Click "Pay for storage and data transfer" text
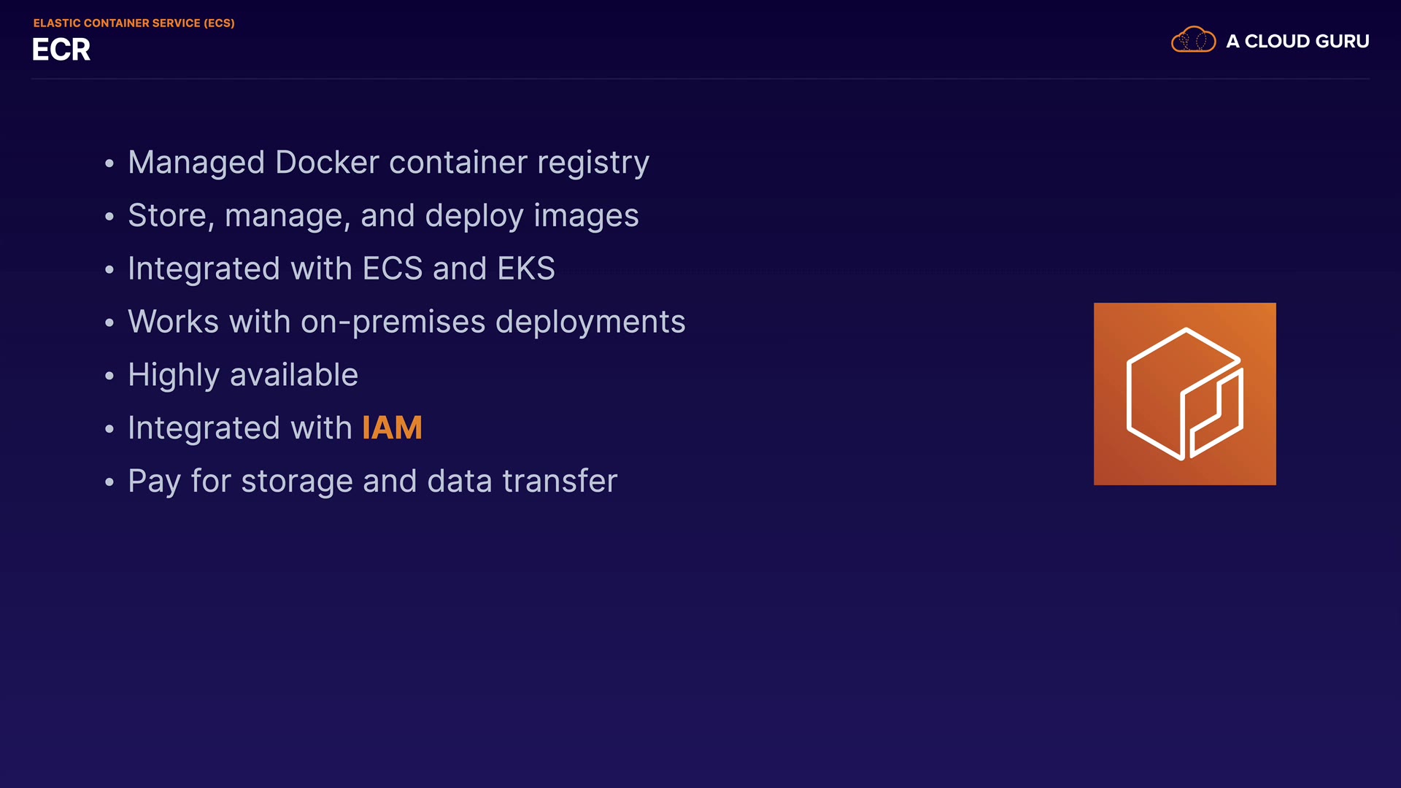 tap(372, 482)
